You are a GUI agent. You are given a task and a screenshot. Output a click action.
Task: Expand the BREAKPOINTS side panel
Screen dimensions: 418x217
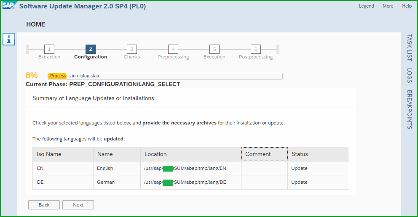click(410, 110)
